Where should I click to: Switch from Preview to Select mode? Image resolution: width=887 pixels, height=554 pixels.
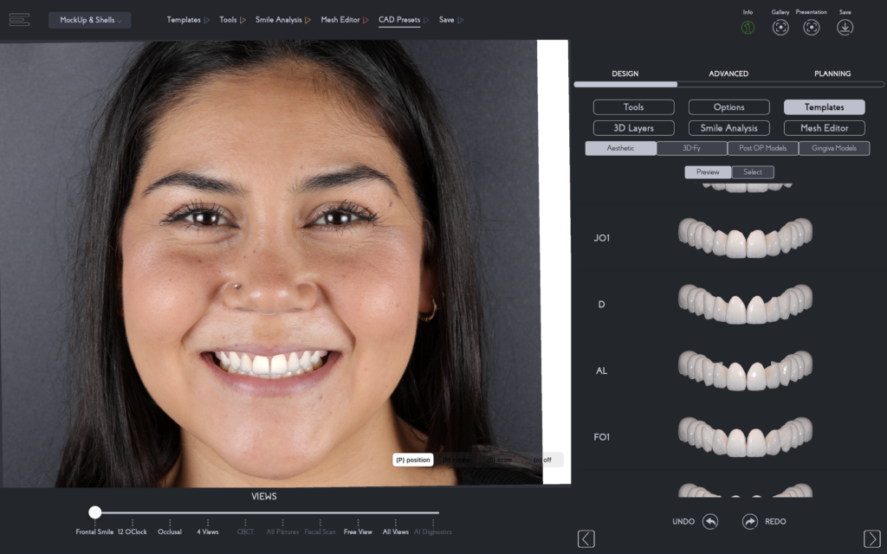(752, 171)
